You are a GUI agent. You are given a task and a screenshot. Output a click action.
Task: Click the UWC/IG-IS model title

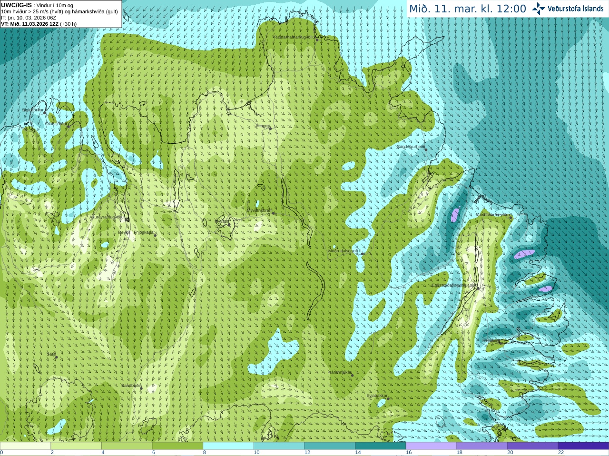[16, 5]
